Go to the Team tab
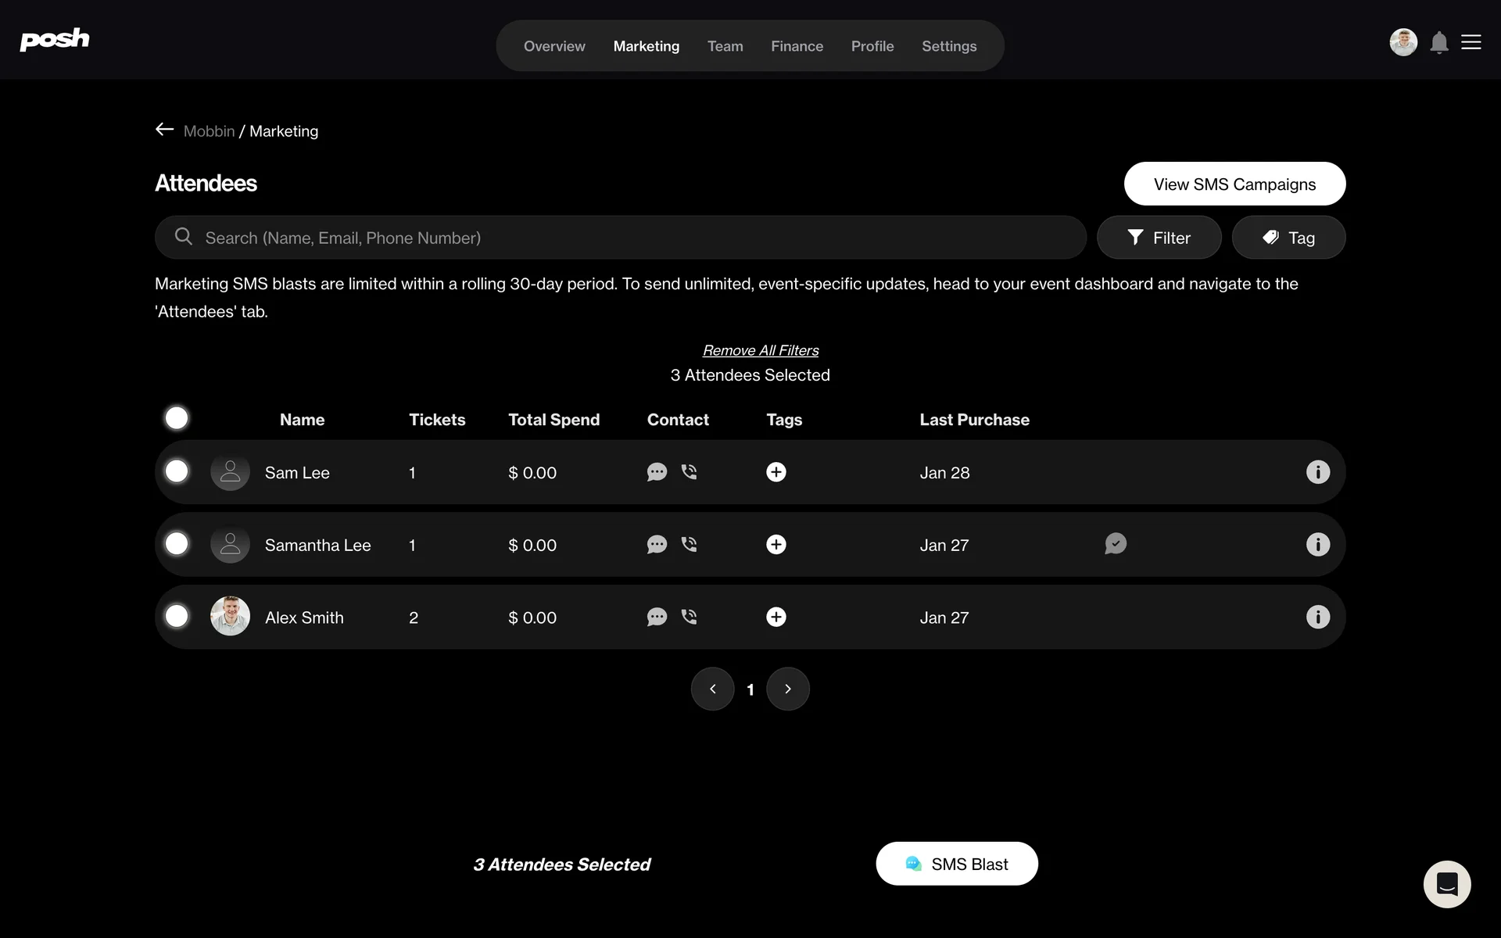This screenshot has height=938, width=1501. 725,46
